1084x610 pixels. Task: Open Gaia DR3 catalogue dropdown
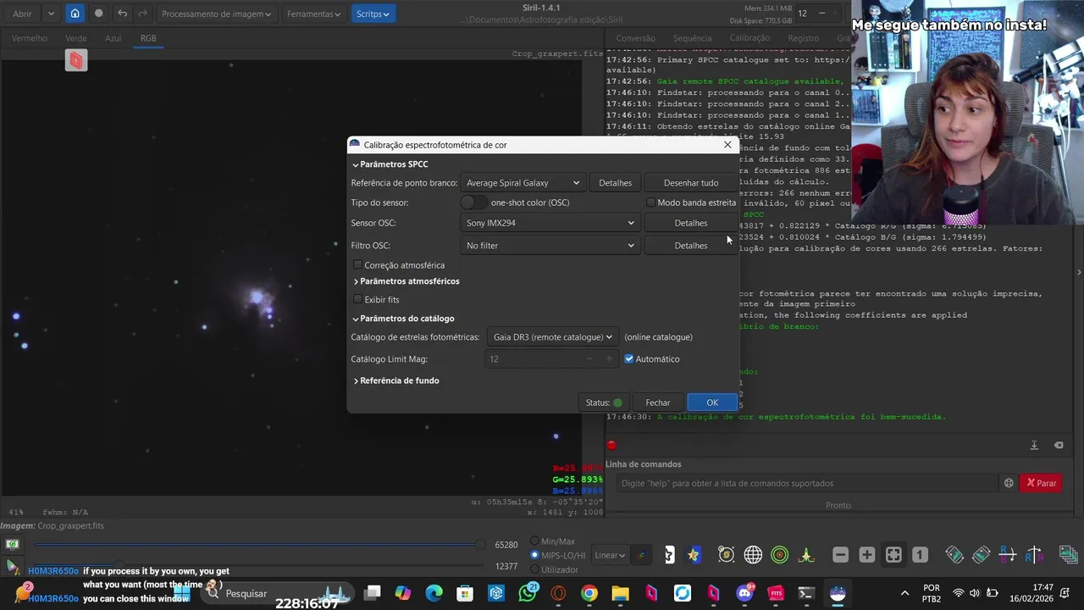pyautogui.click(x=552, y=337)
